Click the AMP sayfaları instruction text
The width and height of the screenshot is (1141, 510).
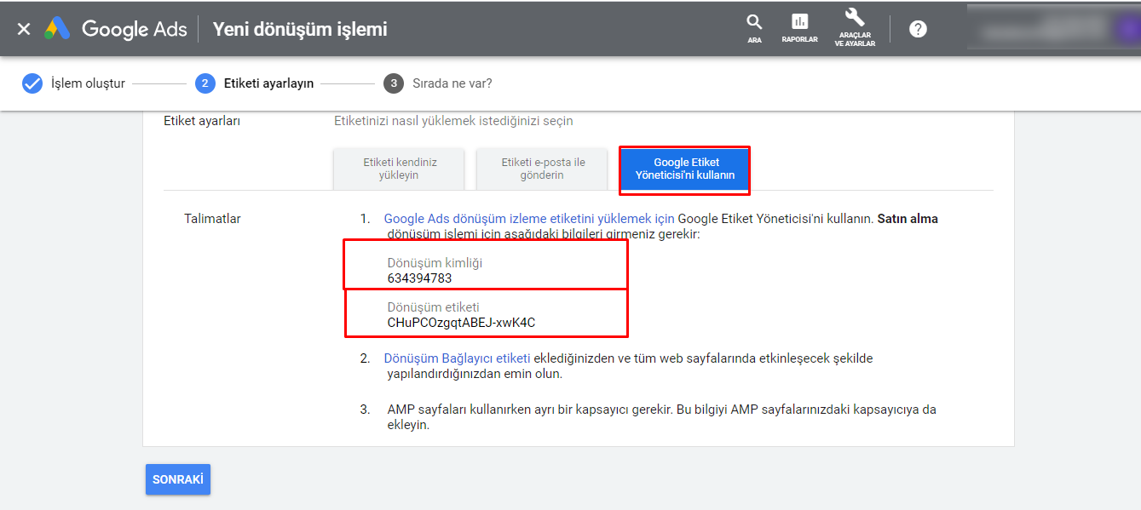[x=661, y=416]
